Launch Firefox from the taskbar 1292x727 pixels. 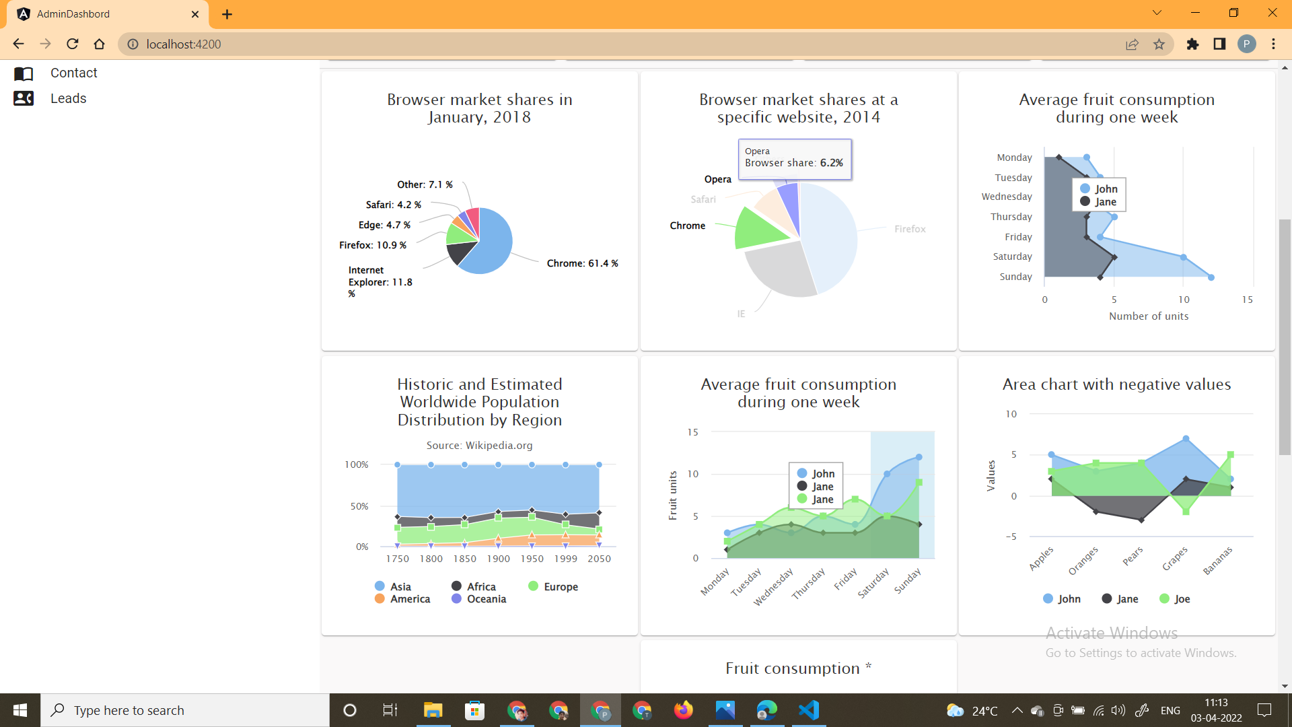[684, 709]
